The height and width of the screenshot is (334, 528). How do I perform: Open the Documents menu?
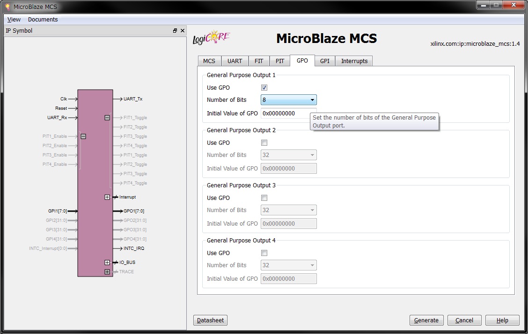click(x=43, y=19)
